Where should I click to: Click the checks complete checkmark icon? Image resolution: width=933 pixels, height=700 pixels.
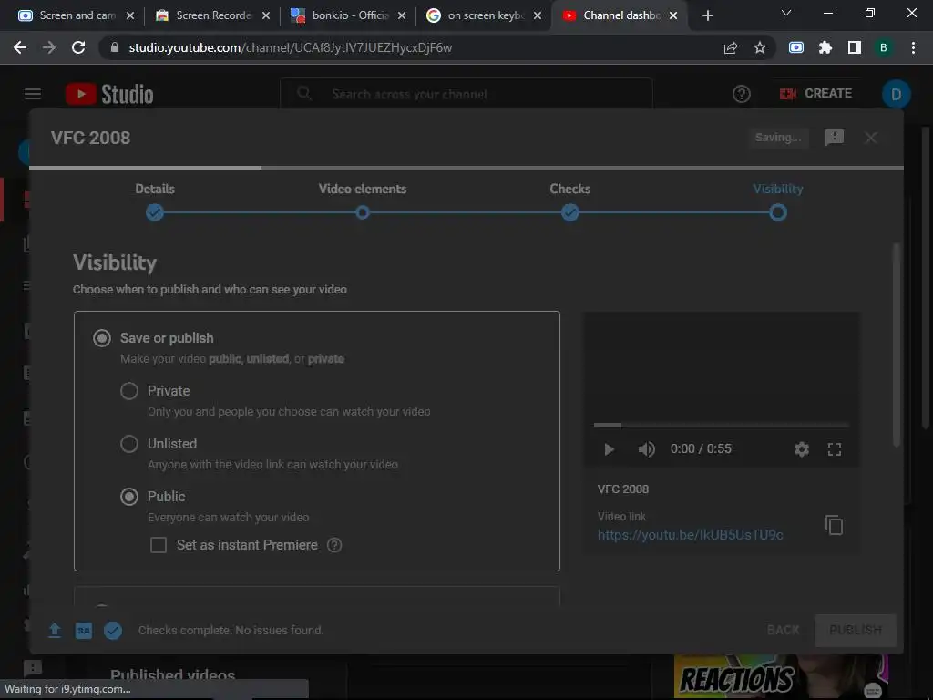(x=112, y=631)
